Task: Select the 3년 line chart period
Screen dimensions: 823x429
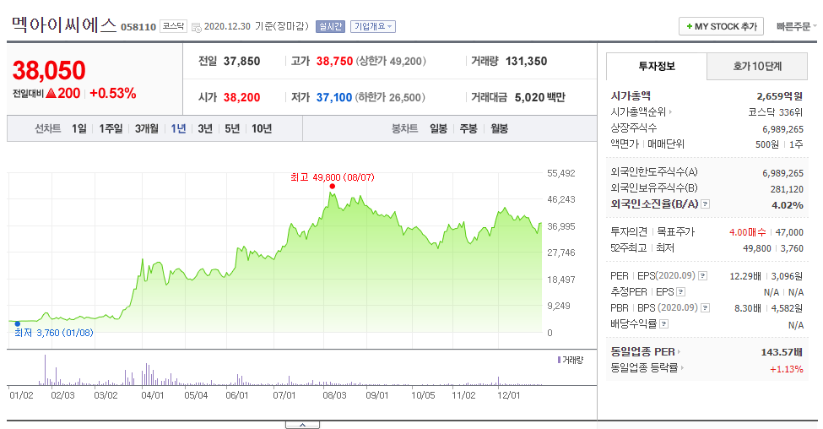Action: point(205,128)
